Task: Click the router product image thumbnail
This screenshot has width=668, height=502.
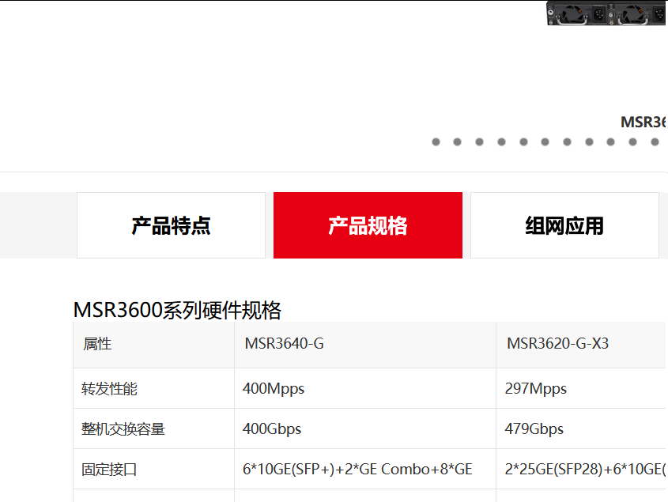Action: 606,13
